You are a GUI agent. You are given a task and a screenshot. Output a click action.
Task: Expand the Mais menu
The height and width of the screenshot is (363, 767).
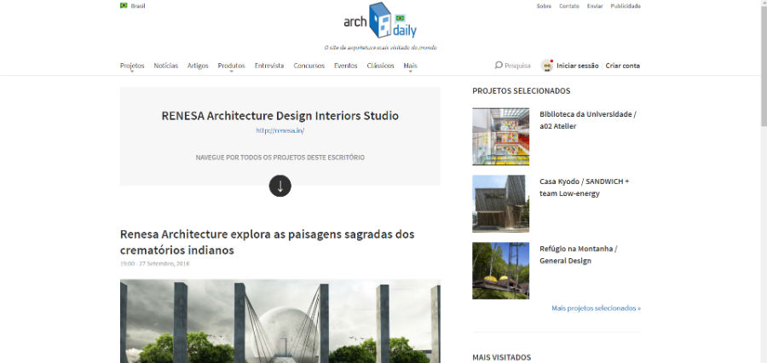[411, 66]
